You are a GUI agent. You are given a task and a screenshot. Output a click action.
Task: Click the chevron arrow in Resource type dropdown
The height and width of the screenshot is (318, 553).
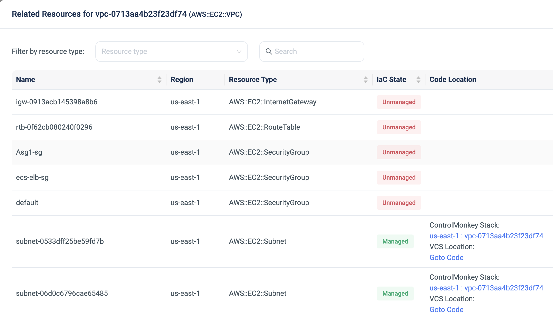pyautogui.click(x=239, y=52)
